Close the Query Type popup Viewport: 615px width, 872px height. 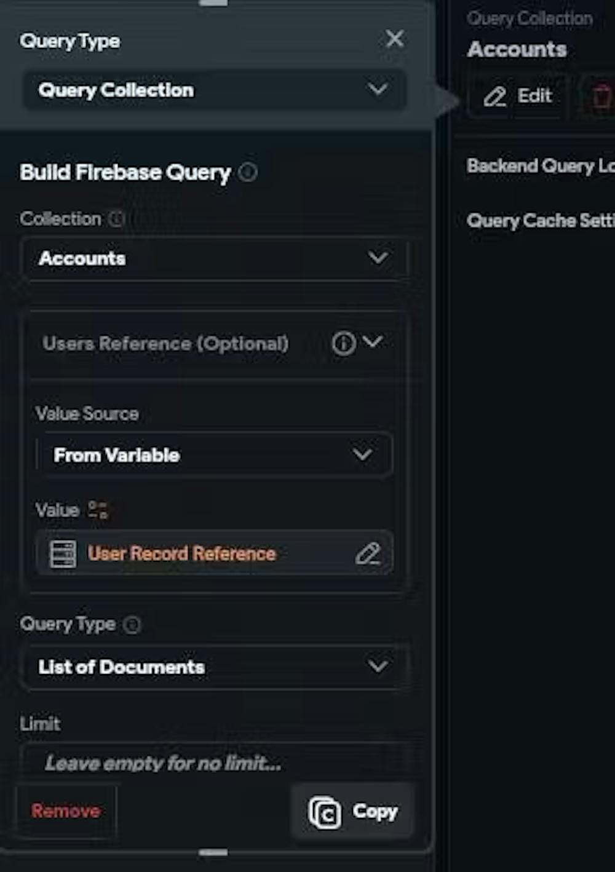coord(395,39)
